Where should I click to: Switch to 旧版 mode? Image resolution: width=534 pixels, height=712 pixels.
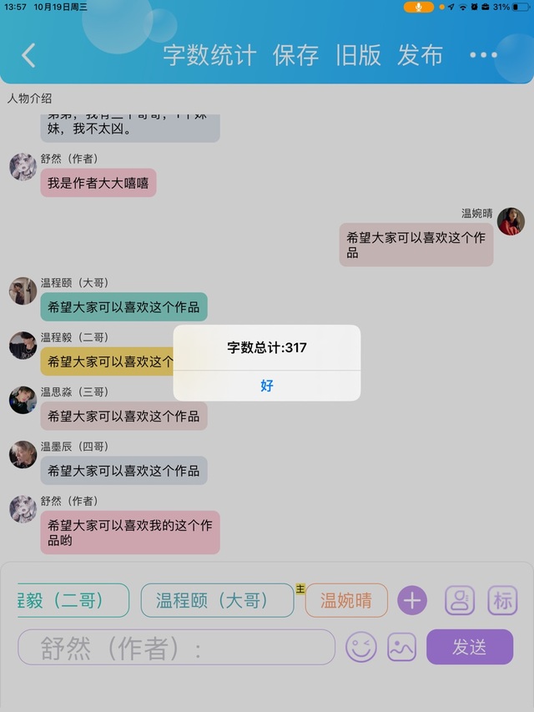358,55
